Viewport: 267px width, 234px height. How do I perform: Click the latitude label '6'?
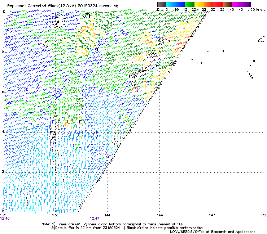(x=3, y=92)
